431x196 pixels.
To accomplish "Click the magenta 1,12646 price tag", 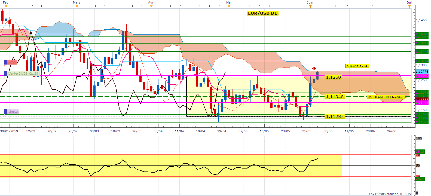I will [x=422, y=76].
